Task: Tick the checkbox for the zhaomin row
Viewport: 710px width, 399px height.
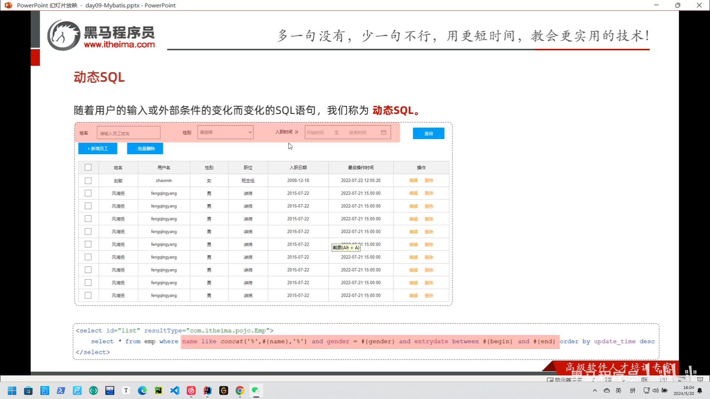Action: [88, 181]
